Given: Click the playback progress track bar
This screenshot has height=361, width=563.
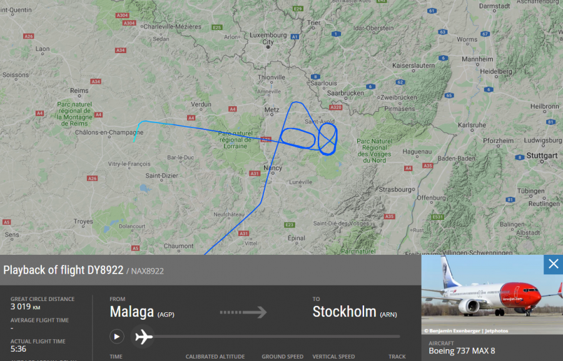Looking at the screenshot, I should [276, 337].
